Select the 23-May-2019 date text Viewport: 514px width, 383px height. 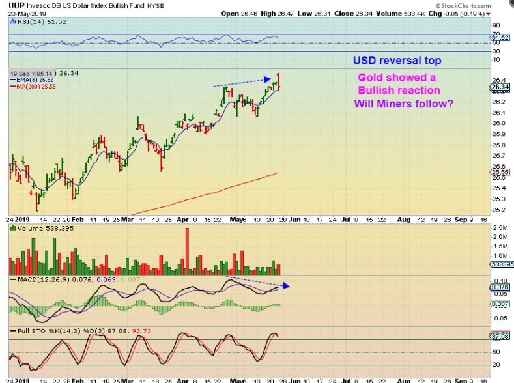point(27,14)
